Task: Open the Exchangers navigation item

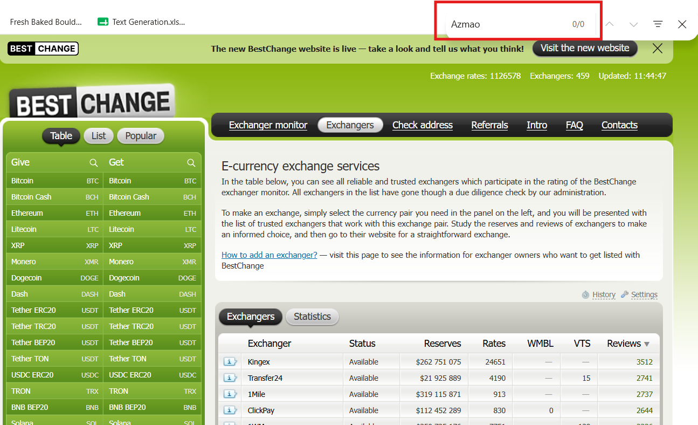Action: point(350,125)
